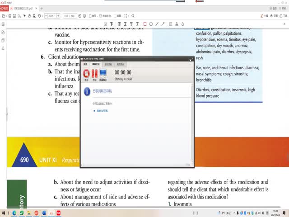Viewport: 289px width, 217px height.
Task: Open the third oCam tab
Action: [108, 64]
